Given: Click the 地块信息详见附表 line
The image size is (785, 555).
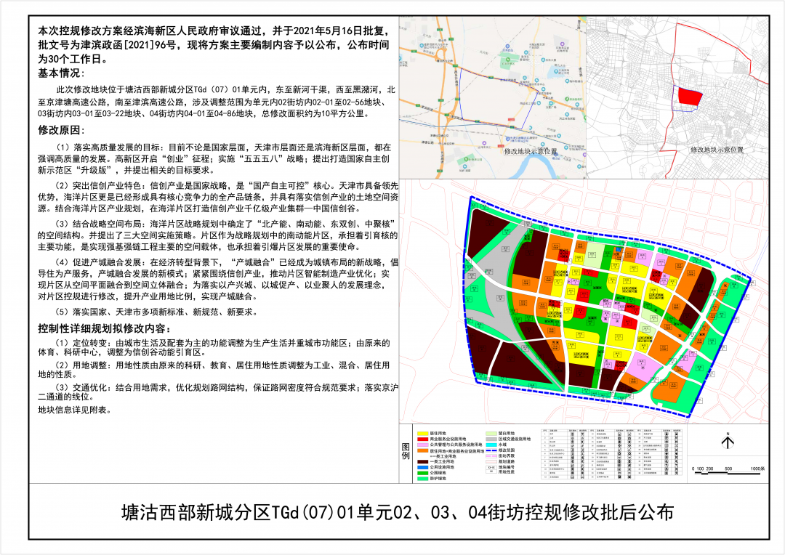Looking at the screenshot, I should pos(75,410).
